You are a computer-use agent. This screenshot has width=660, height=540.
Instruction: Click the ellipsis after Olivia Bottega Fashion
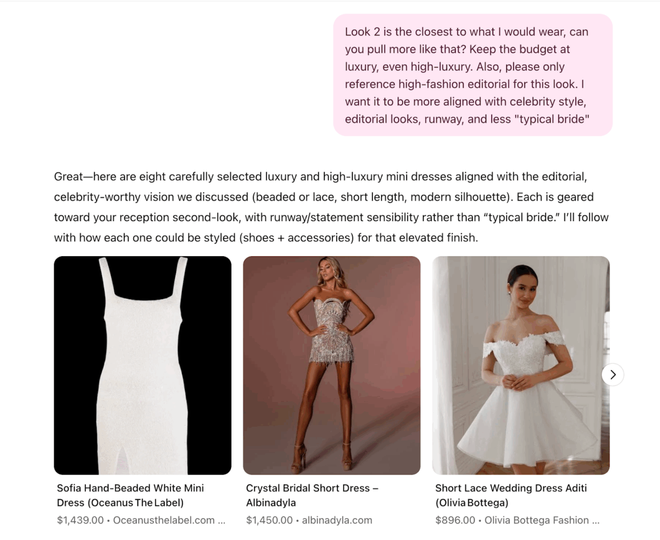tap(596, 521)
